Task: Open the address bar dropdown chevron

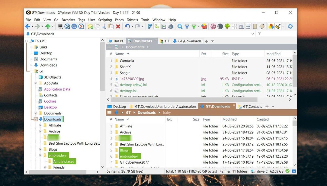Action: (x=252, y=34)
